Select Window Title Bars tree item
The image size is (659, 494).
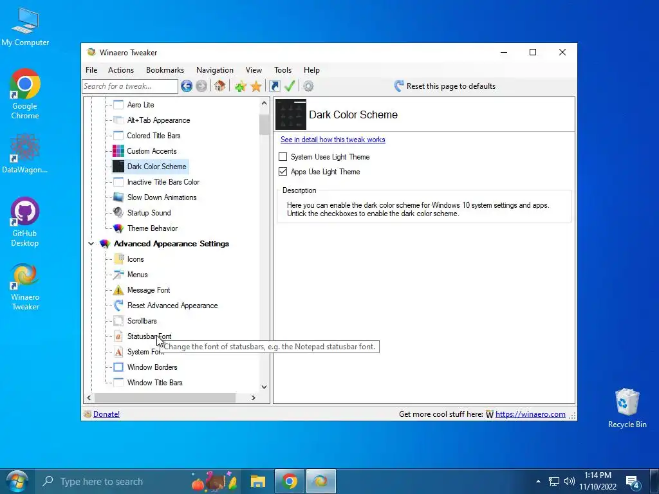[154, 383]
